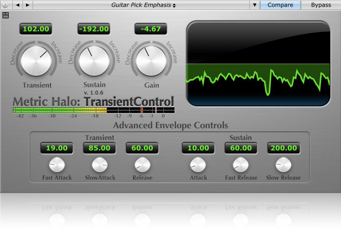
Task: Click the previous preset arrow
Action: 18,5
